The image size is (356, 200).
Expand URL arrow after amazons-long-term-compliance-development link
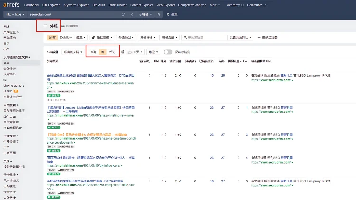(x=75, y=143)
